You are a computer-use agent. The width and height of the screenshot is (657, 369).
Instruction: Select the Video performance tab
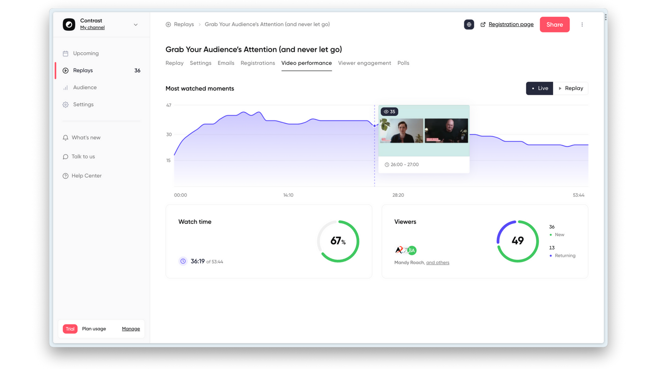(x=306, y=63)
